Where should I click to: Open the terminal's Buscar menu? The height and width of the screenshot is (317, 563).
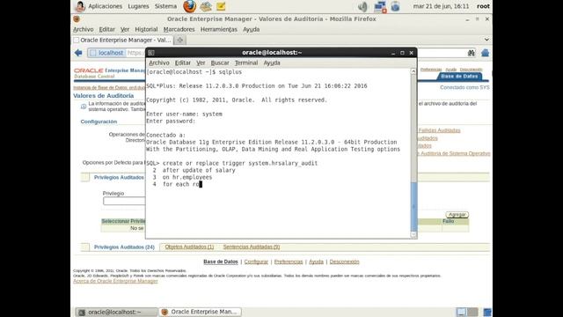point(220,63)
